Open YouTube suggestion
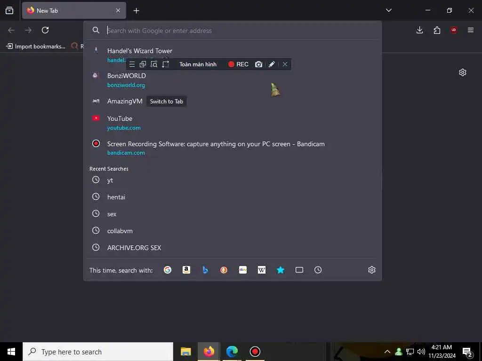This screenshot has height=361, width=482. click(233, 123)
